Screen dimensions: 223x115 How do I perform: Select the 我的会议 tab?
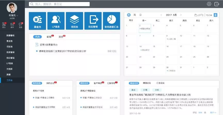click(x=50, y=83)
